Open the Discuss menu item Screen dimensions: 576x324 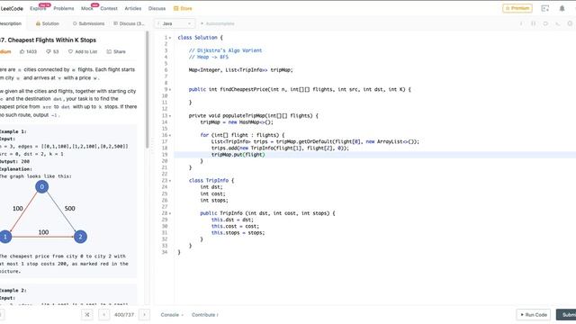pyautogui.click(x=157, y=8)
